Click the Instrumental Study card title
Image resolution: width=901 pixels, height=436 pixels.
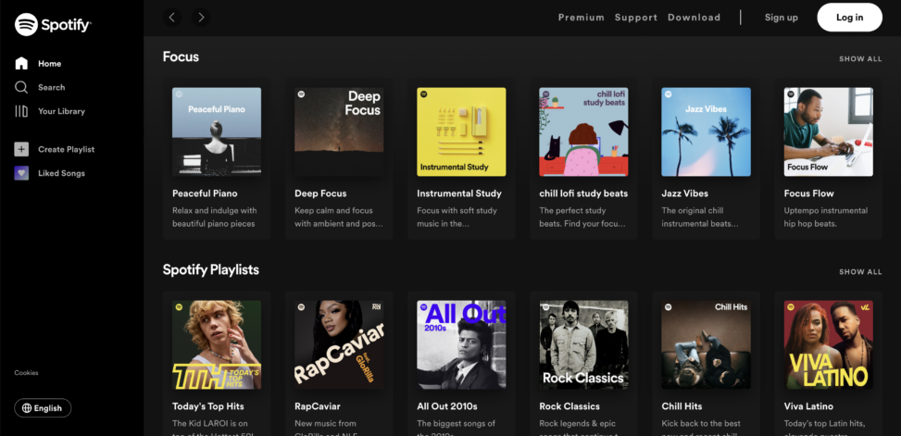[x=459, y=193]
